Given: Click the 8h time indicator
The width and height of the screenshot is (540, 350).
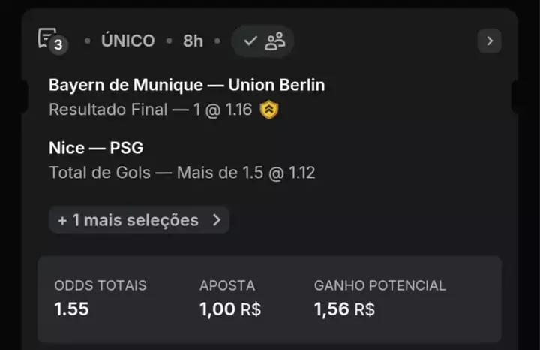Looking at the screenshot, I should tap(193, 41).
